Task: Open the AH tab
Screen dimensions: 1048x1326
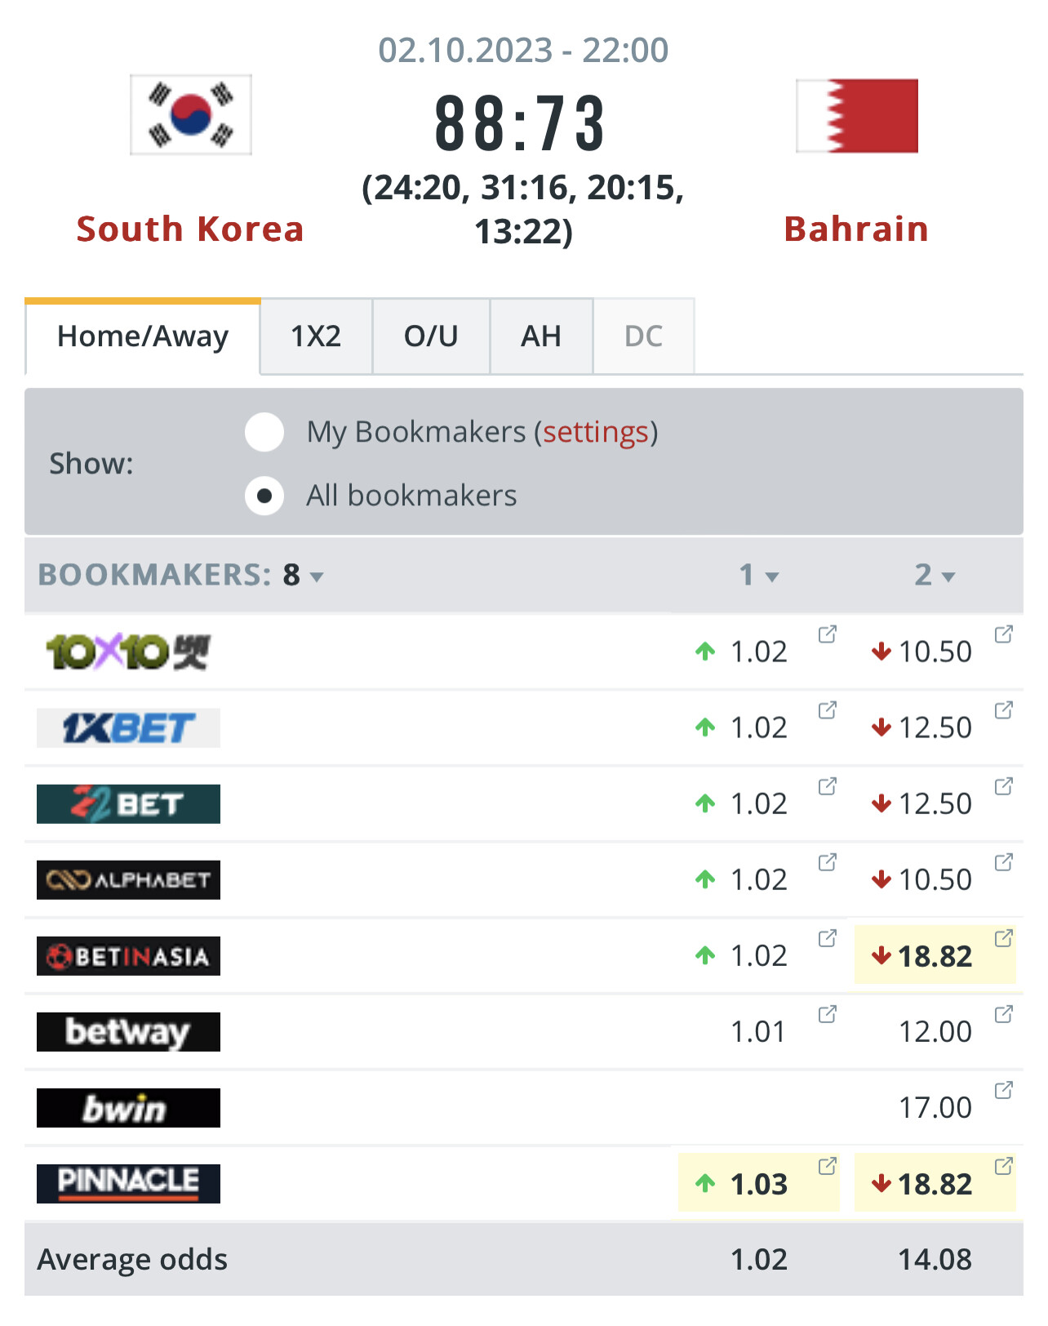Action: (x=541, y=336)
